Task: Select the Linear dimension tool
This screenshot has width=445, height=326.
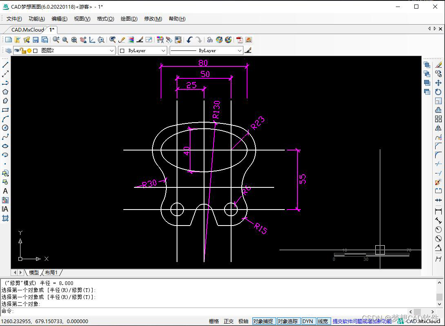Action: point(438,211)
